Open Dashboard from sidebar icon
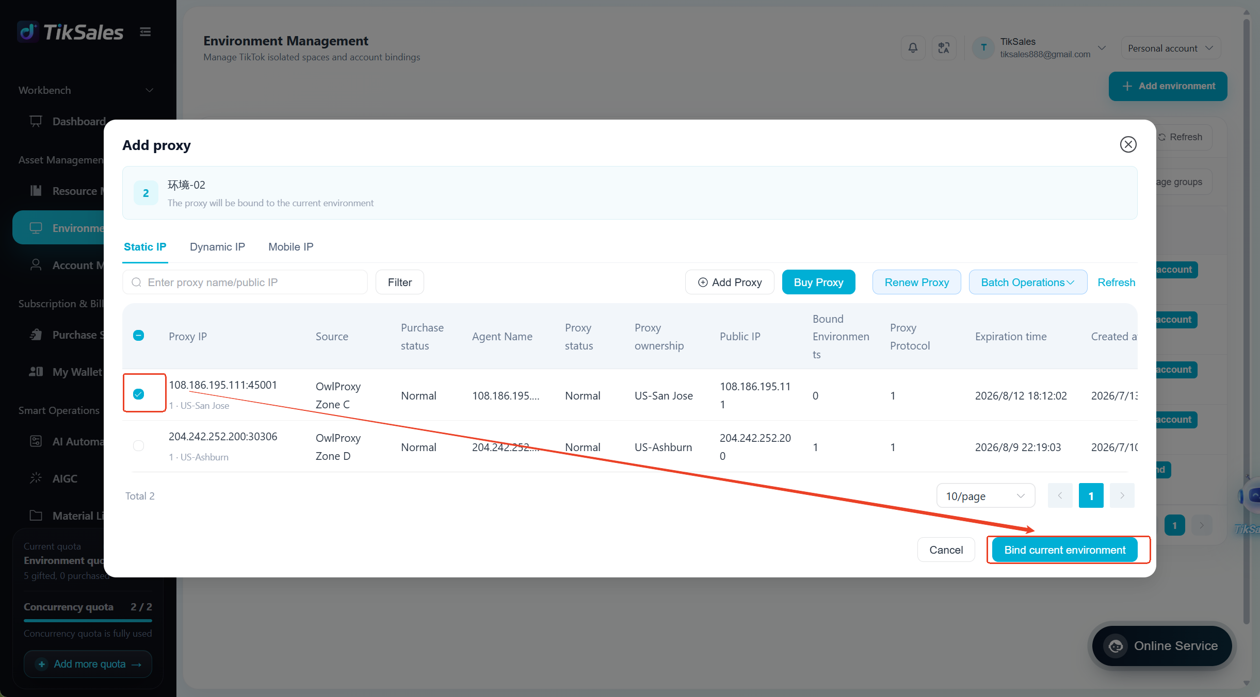1260x697 pixels. click(36, 121)
